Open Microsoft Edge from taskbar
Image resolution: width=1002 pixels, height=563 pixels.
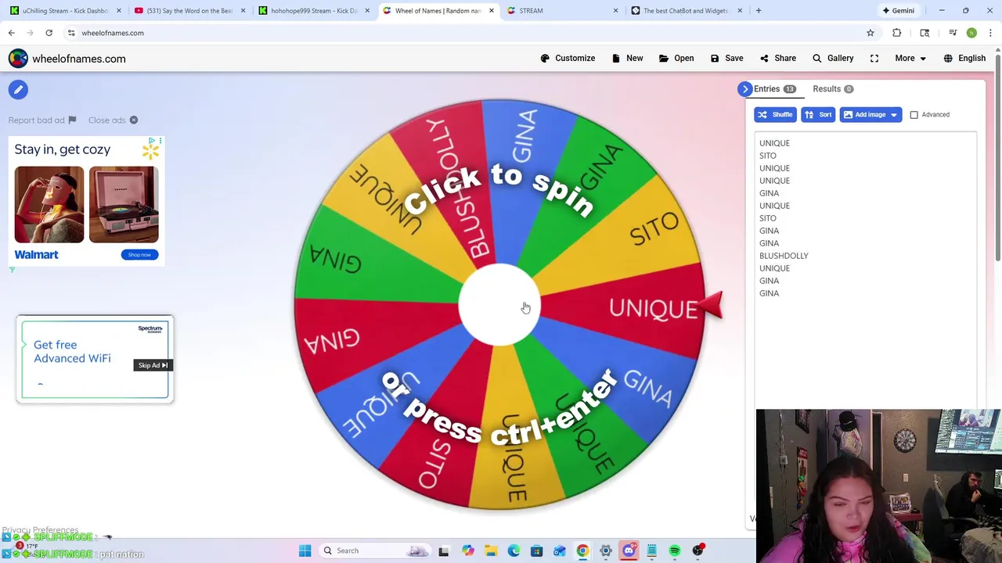coord(514,550)
